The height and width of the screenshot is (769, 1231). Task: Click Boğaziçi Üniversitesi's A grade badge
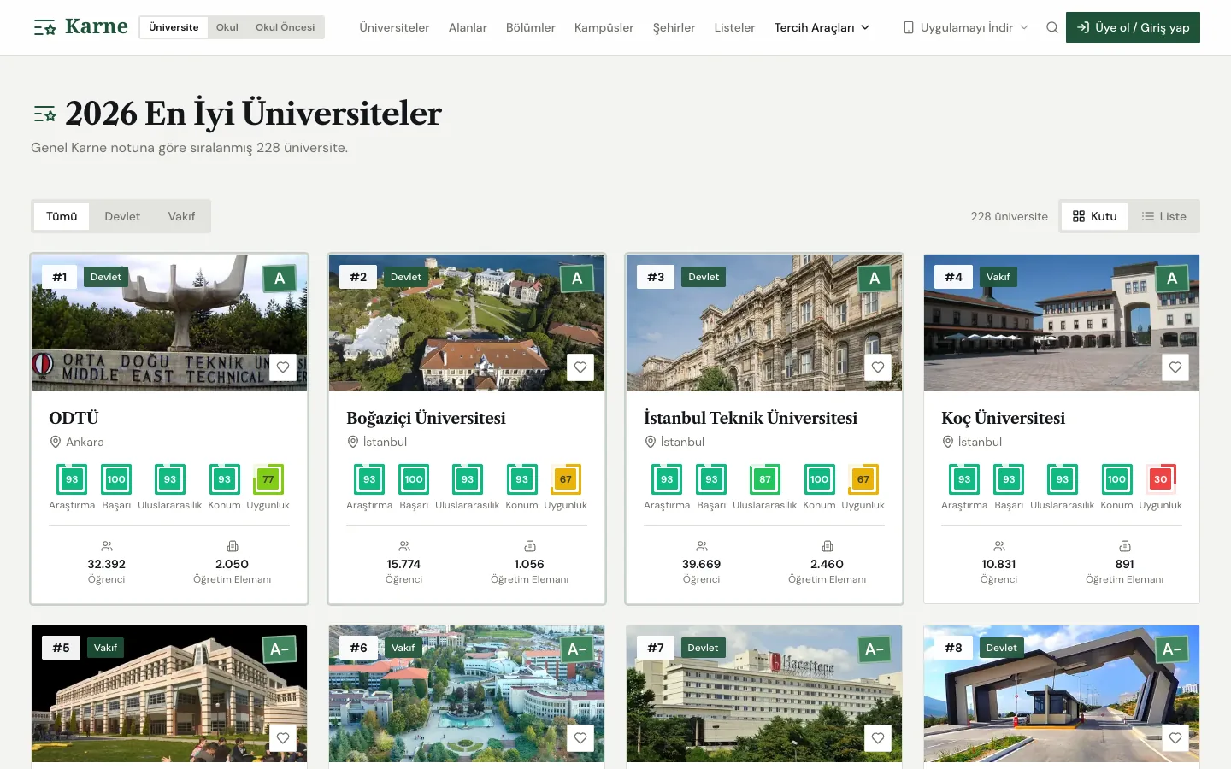coord(577,278)
